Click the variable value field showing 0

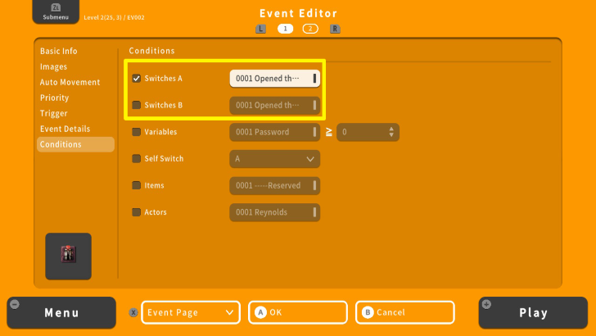tap(368, 132)
